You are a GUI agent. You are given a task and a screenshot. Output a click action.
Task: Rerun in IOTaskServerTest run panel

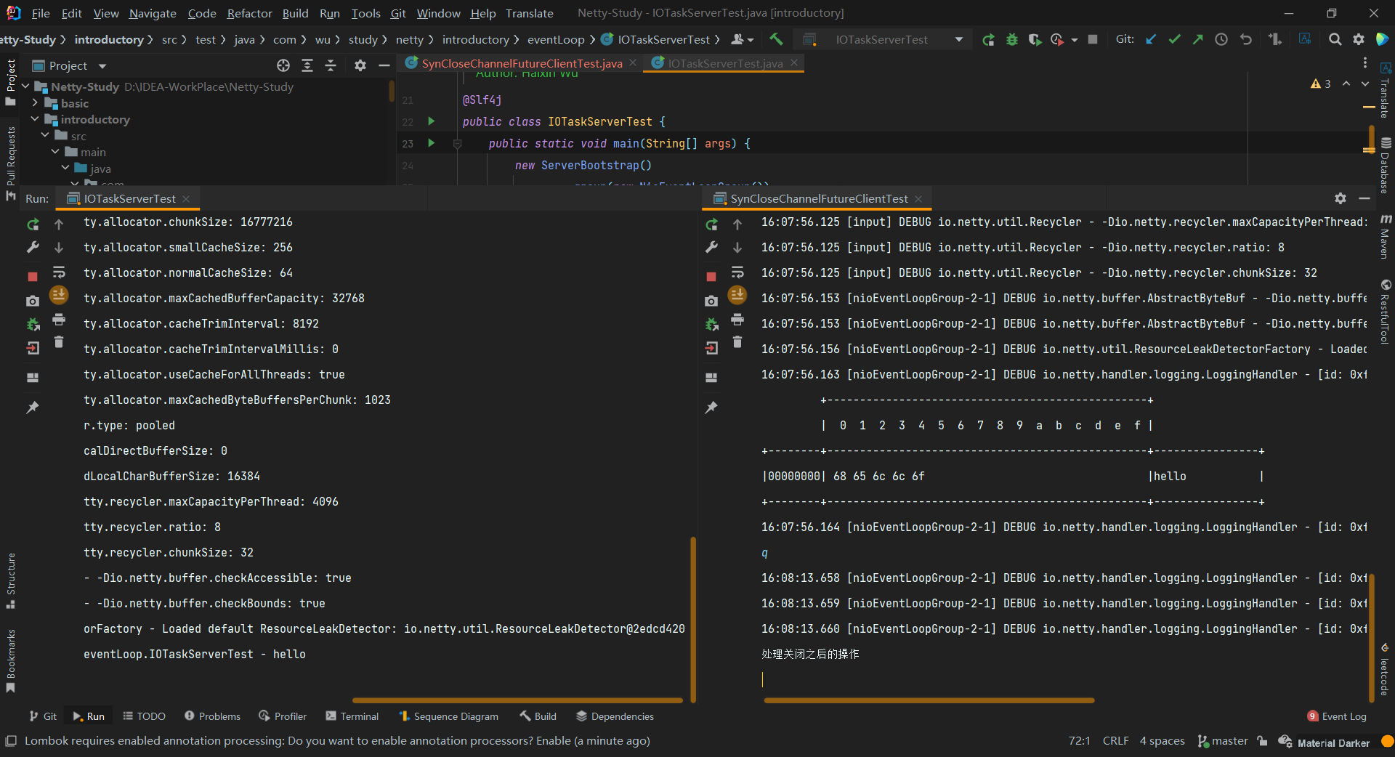[33, 224]
